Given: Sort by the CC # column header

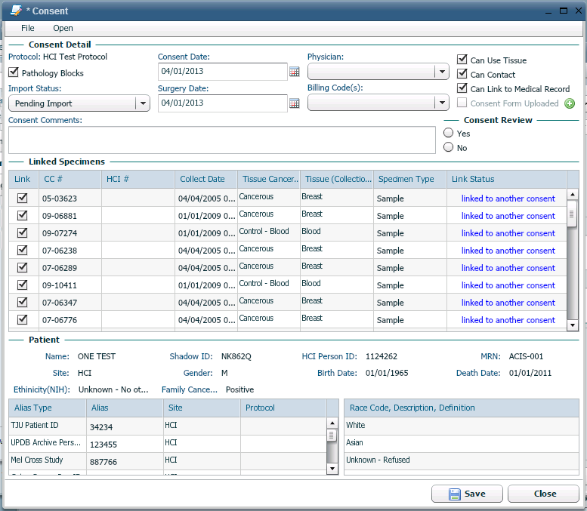Looking at the screenshot, I should coord(70,179).
